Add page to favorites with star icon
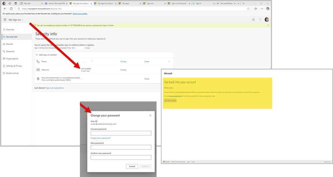The height and width of the screenshot is (177, 333). point(248,9)
